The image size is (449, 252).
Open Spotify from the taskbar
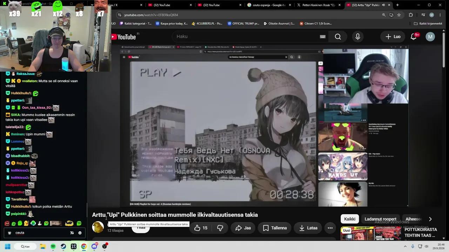coord(53,246)
